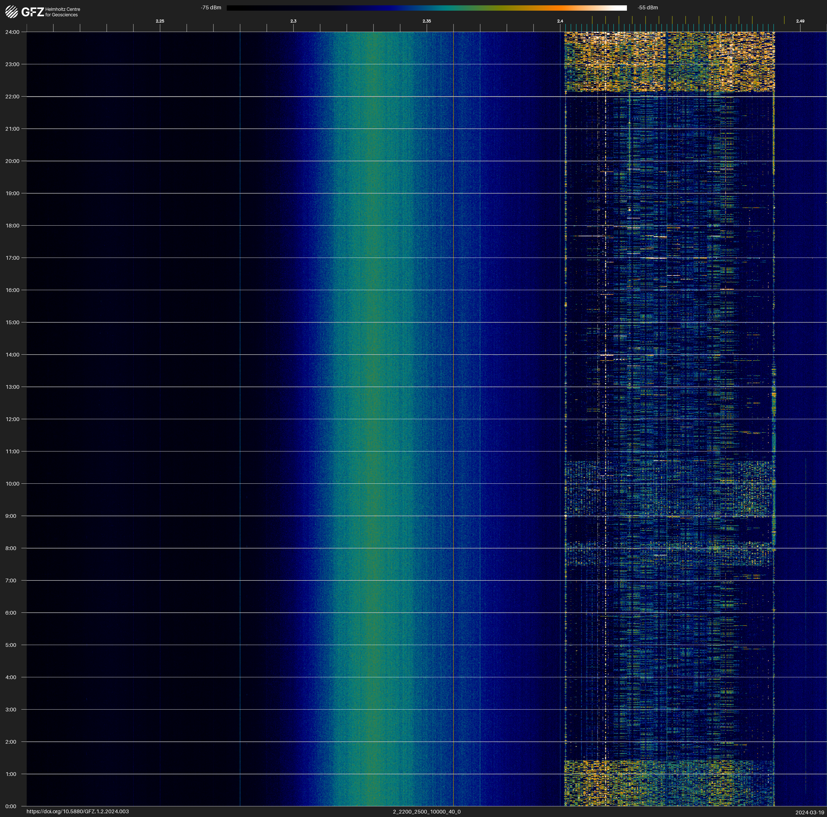
Task: Click the -55 dBm scale label
Action: (x=647, y=8)
